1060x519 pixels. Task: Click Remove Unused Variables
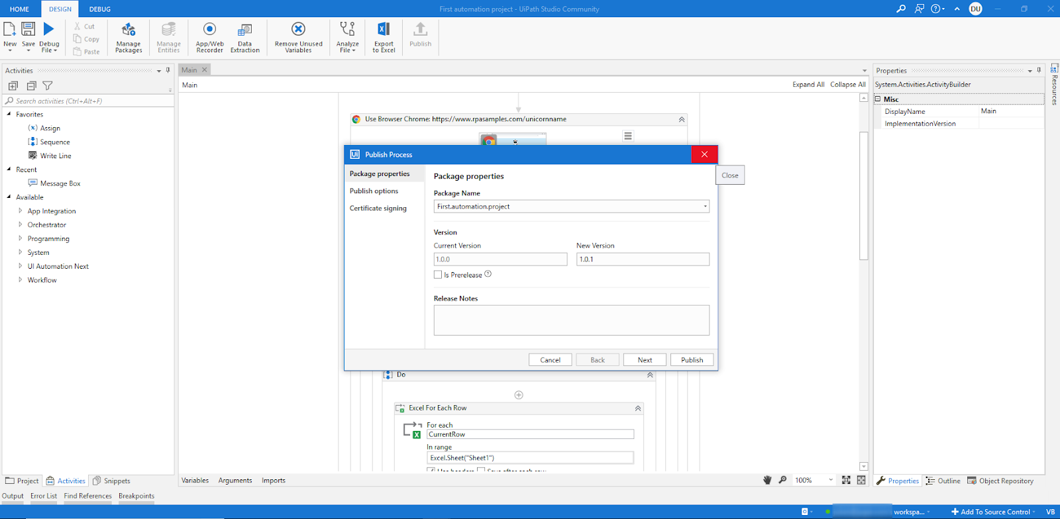pyautogui.click(x=298, y=37)
